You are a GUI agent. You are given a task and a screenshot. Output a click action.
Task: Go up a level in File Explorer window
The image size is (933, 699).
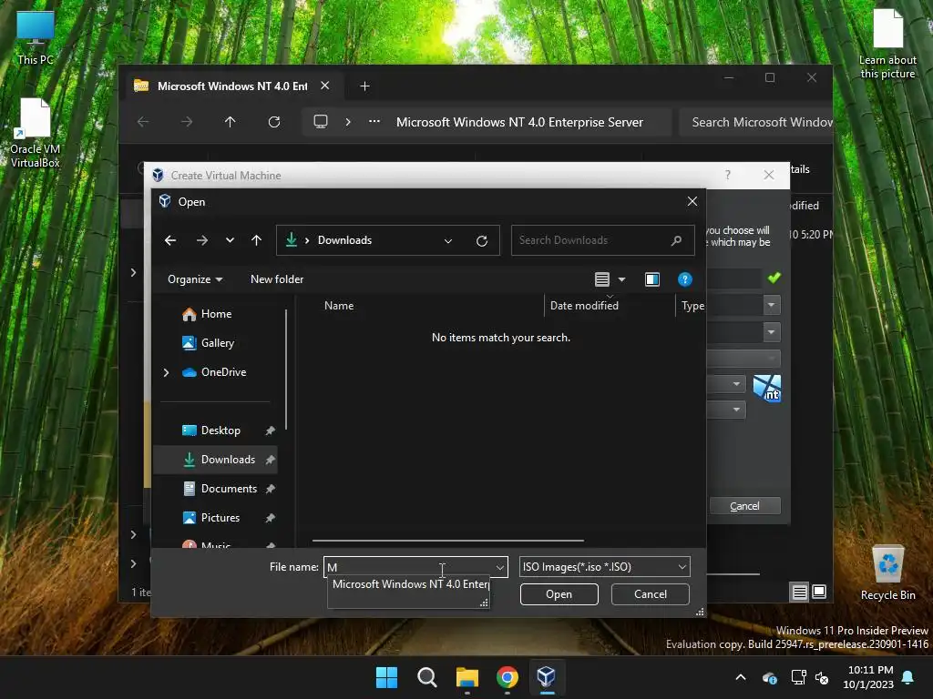click(x=231, y=122)
